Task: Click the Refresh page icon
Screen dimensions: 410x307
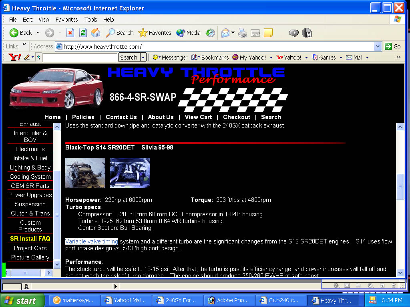Action: coord(83,33)
